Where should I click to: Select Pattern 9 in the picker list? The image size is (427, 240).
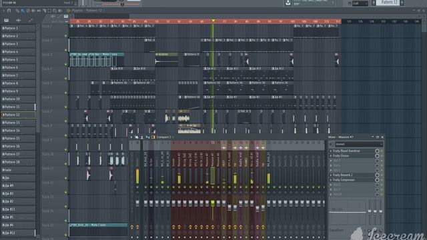point(18,91)
